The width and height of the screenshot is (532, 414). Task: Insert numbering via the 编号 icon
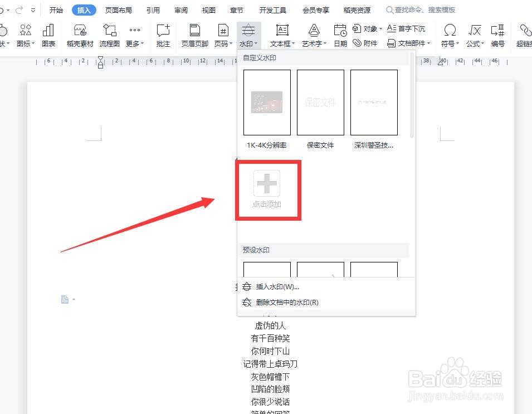[x=497, y=35]
